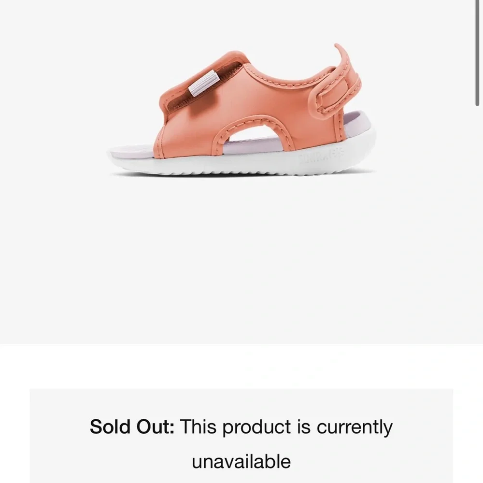The width and height of the screenshot is (483, 483).
Task: Click the sandal's lavender pull tab strap
Action: click(x=204, y=83)
